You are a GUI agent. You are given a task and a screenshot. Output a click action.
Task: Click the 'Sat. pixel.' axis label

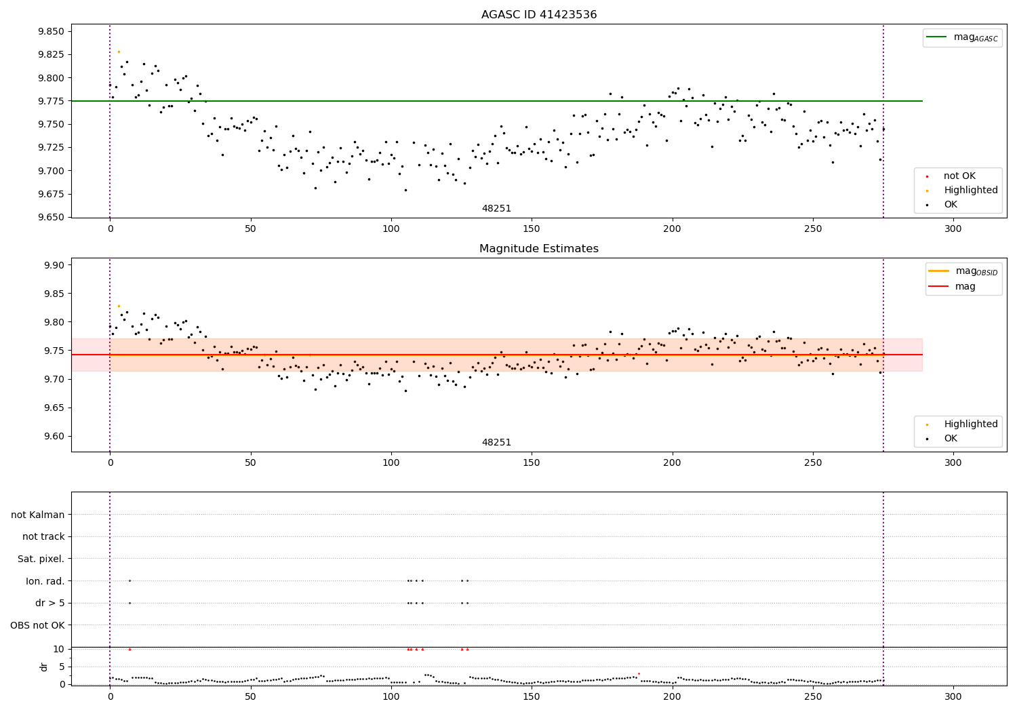pos(41,559)
